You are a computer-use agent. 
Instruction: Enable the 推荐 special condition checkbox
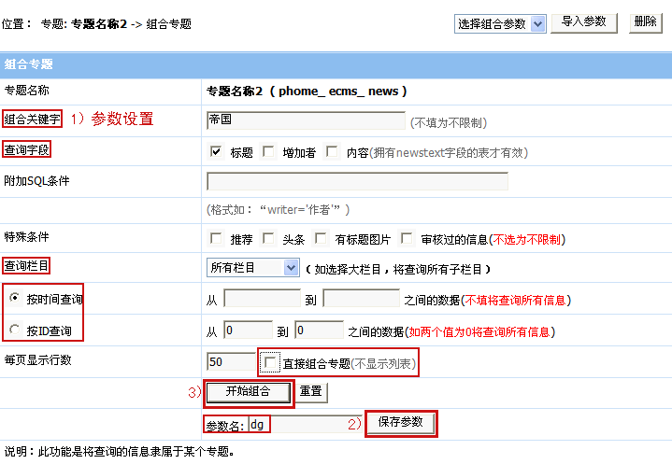[x=216, y=239]
